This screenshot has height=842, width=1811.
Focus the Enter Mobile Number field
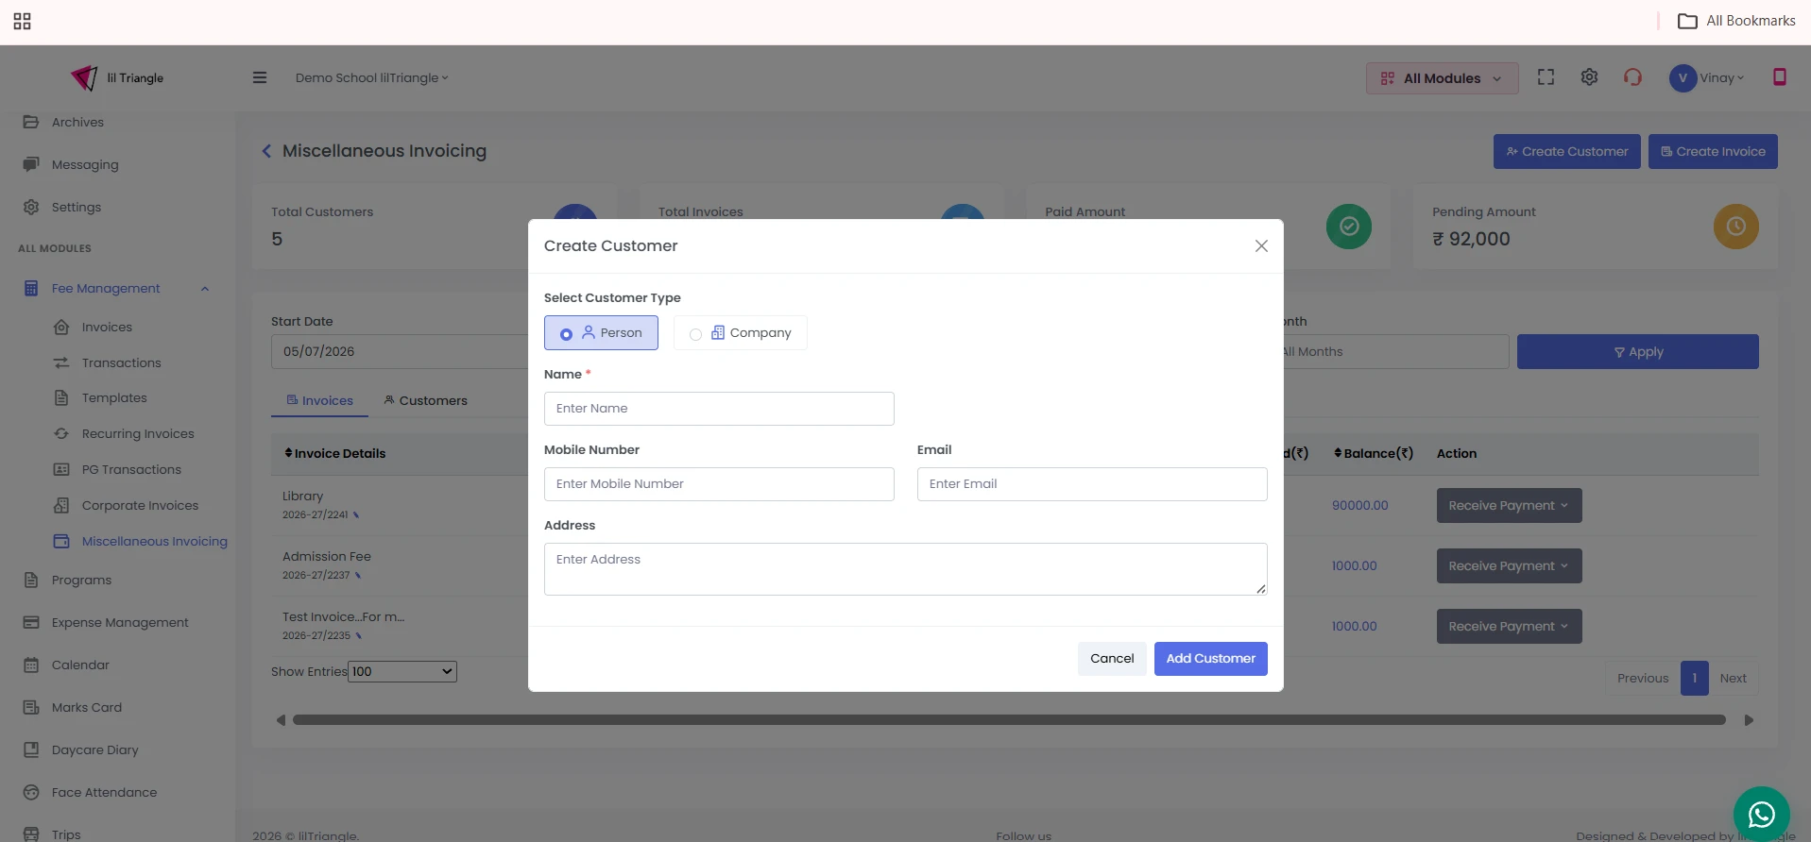(x=719, y=483)
